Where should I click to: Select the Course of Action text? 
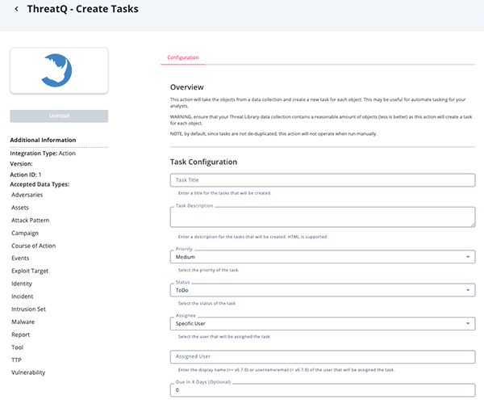[34, 246]
